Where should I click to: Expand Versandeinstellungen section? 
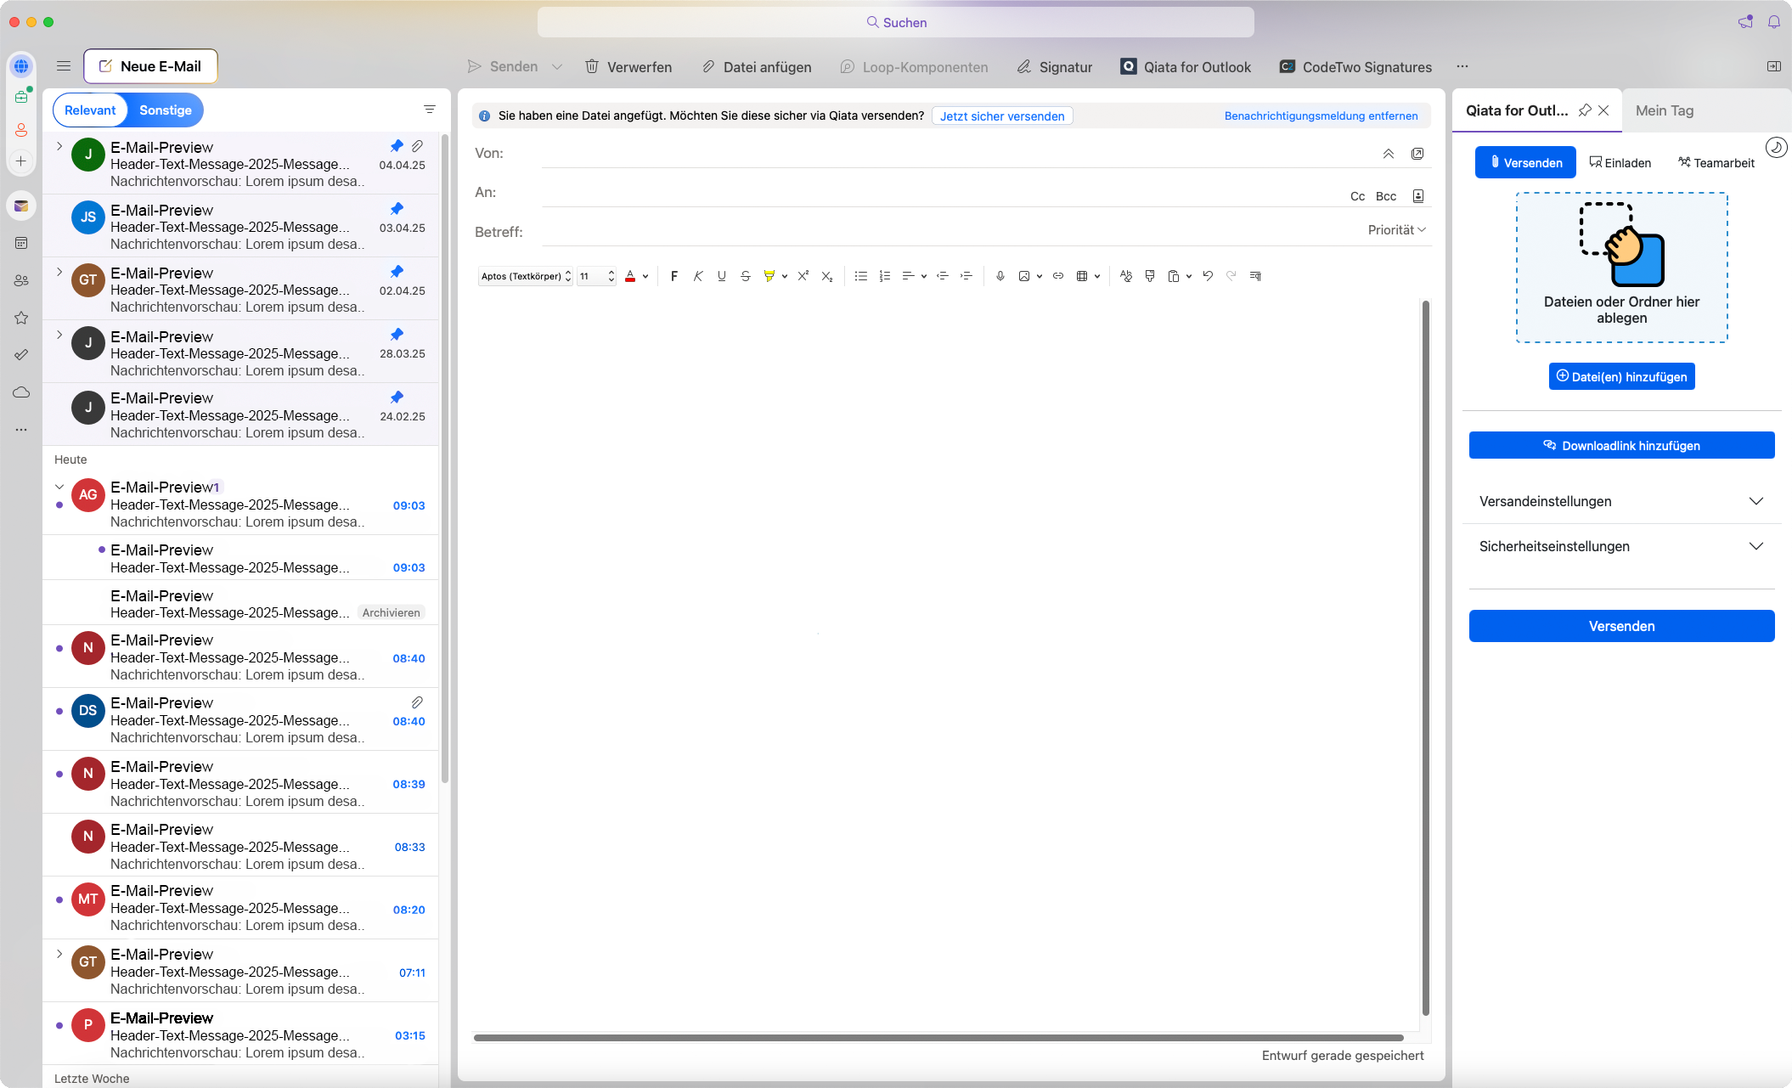pyautogui.click(x=1621, y=501)
